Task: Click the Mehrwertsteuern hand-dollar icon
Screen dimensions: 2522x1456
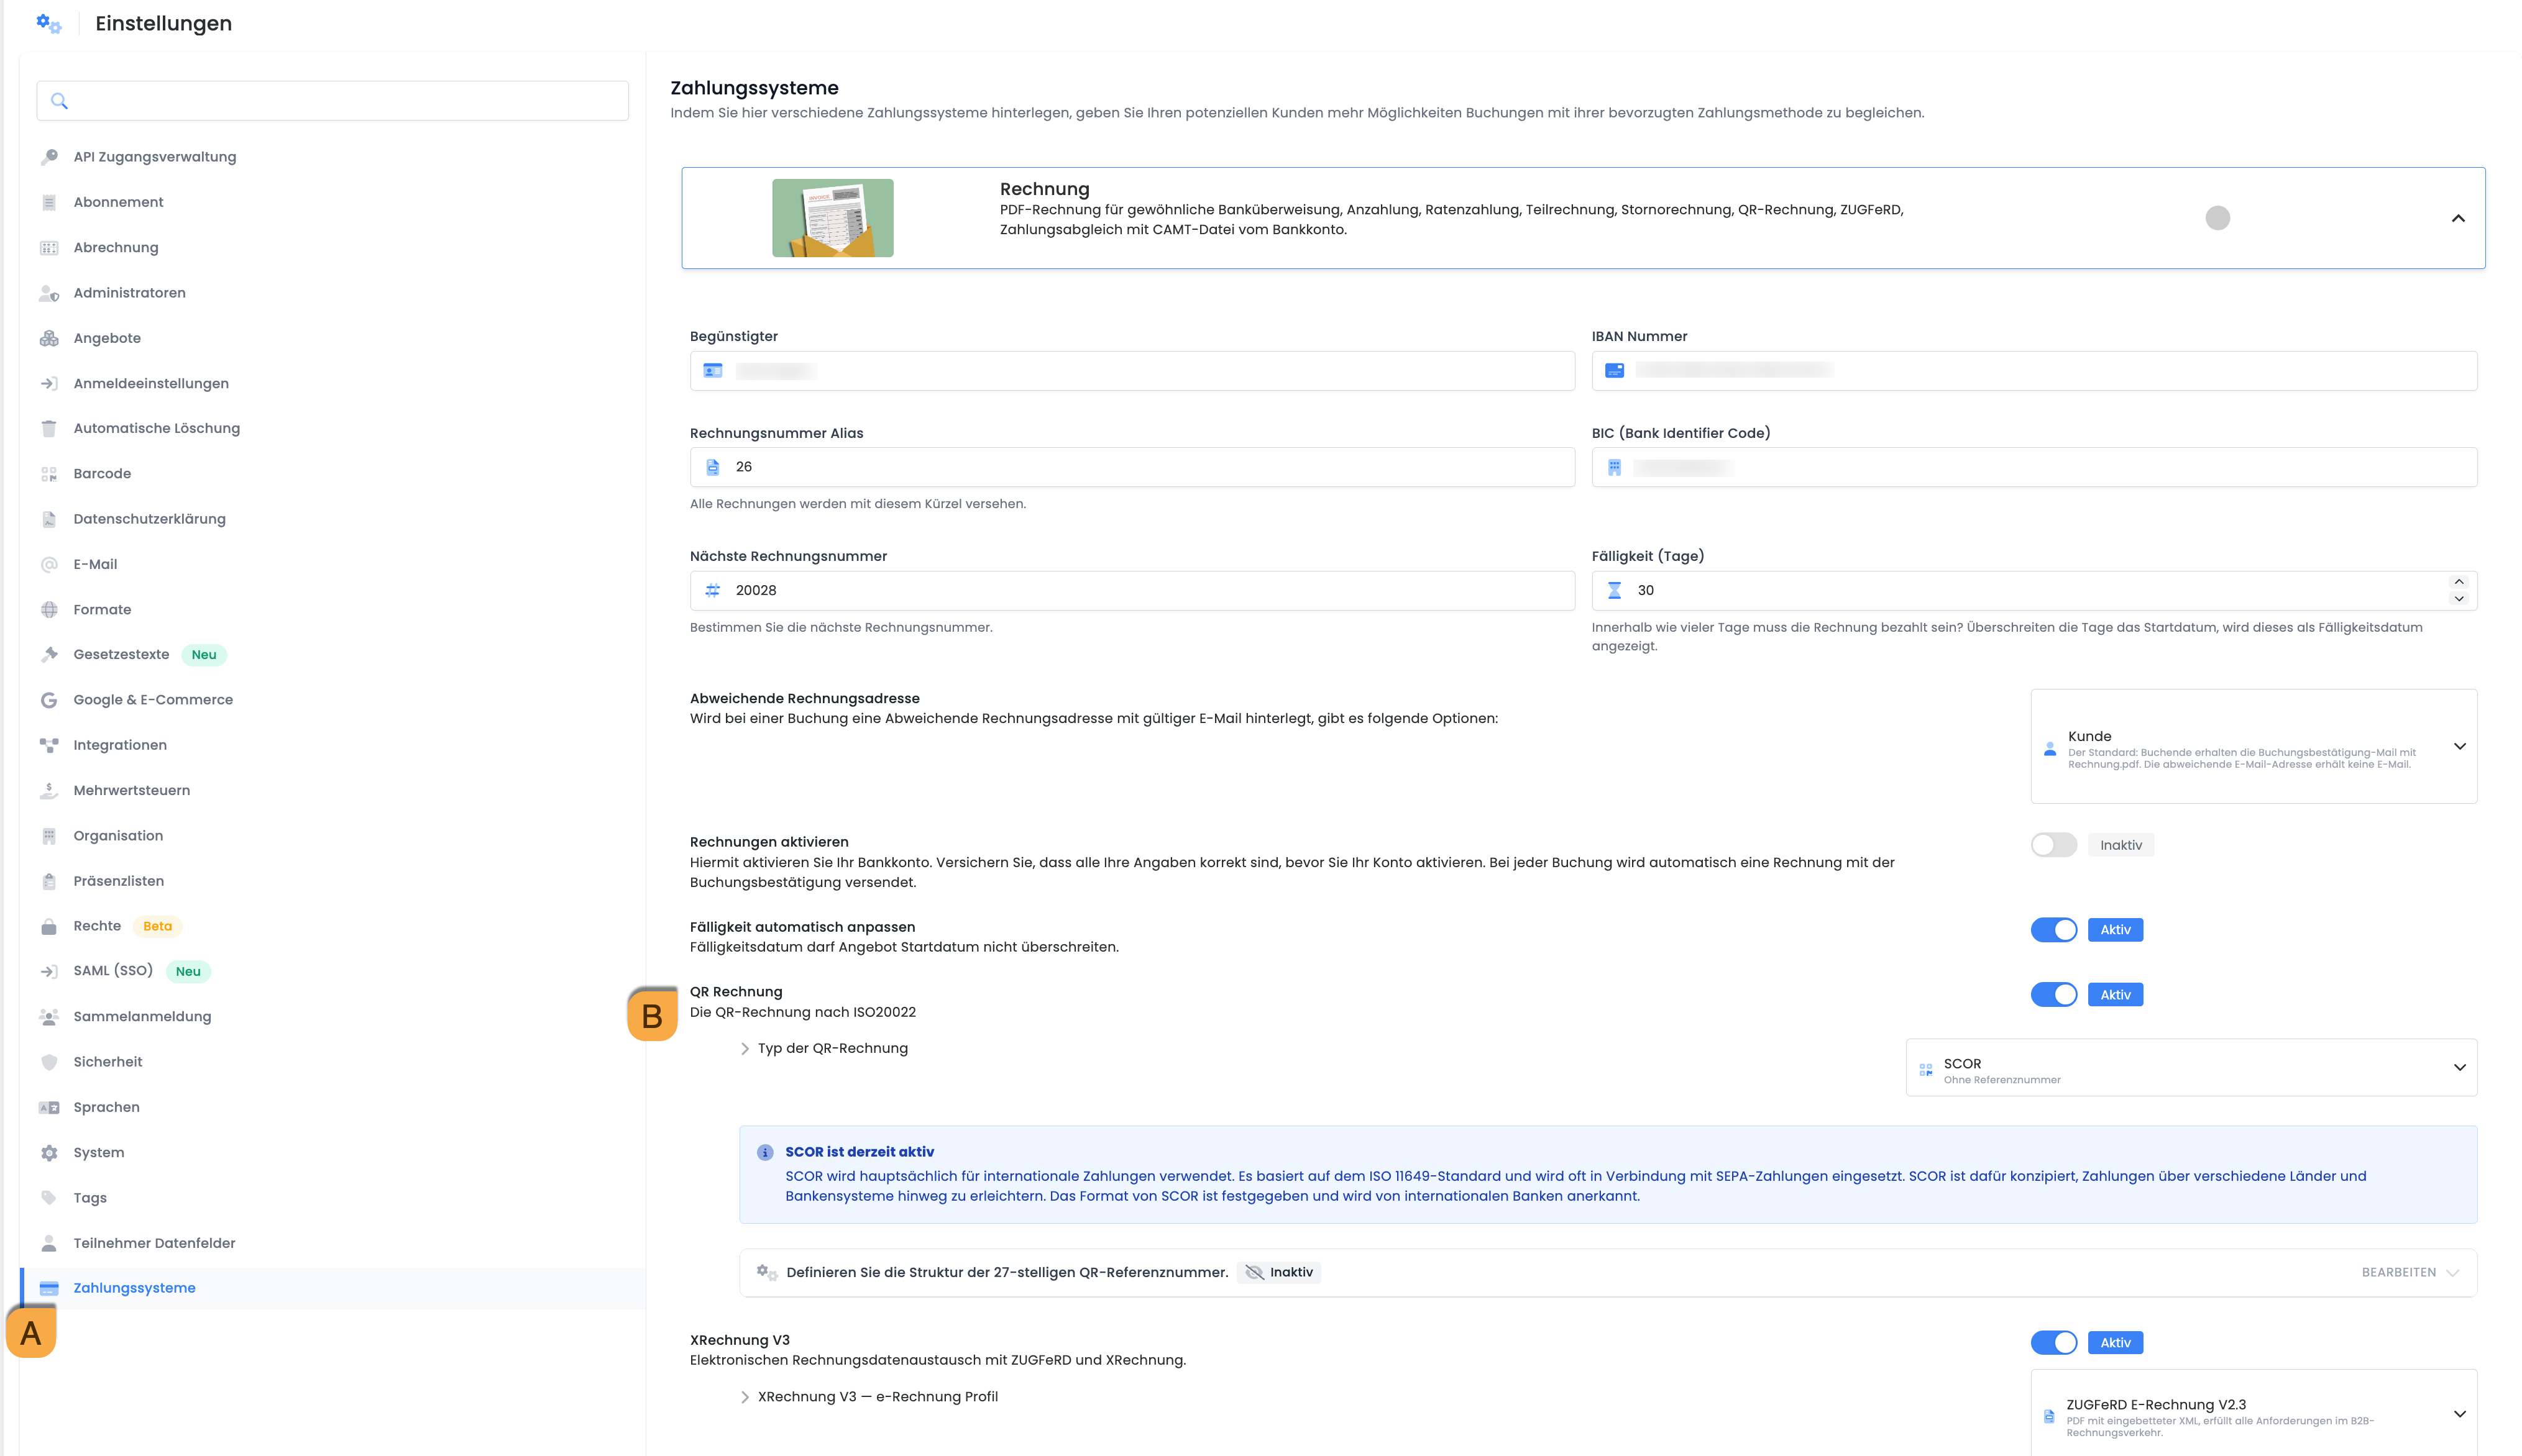Action: click(x=49, y=790)
